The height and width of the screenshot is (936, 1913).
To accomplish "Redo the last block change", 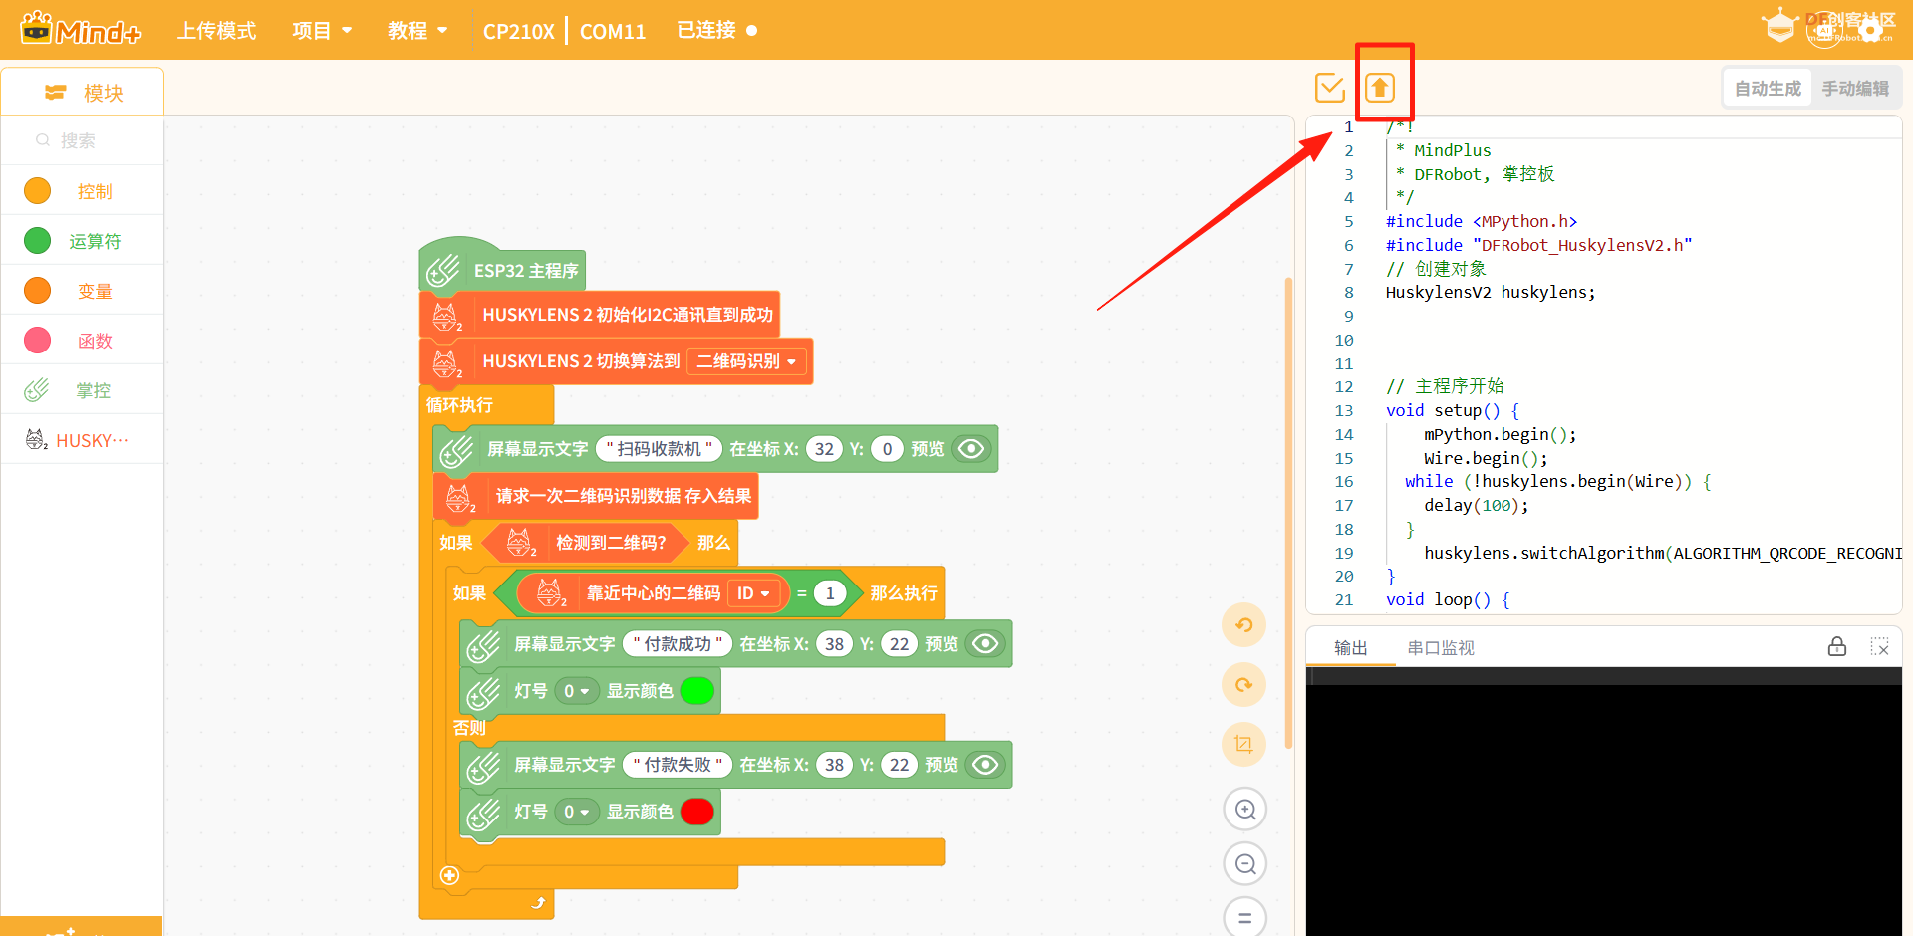I will [x=1243, y=685].
